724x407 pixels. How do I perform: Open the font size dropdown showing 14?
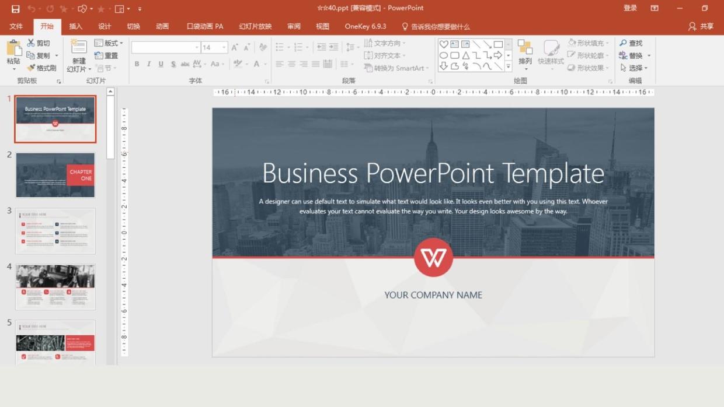(x=224, y=47)
